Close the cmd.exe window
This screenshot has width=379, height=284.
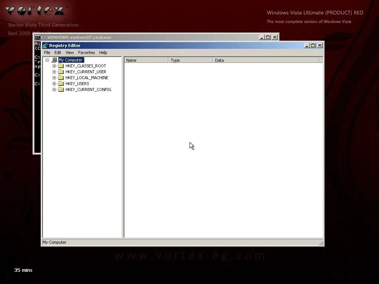pos(275,37)
